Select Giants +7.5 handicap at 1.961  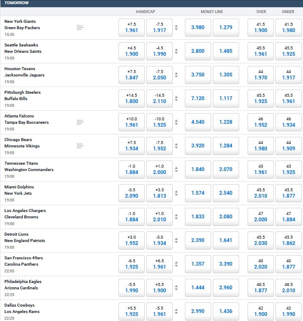(132, 27)
